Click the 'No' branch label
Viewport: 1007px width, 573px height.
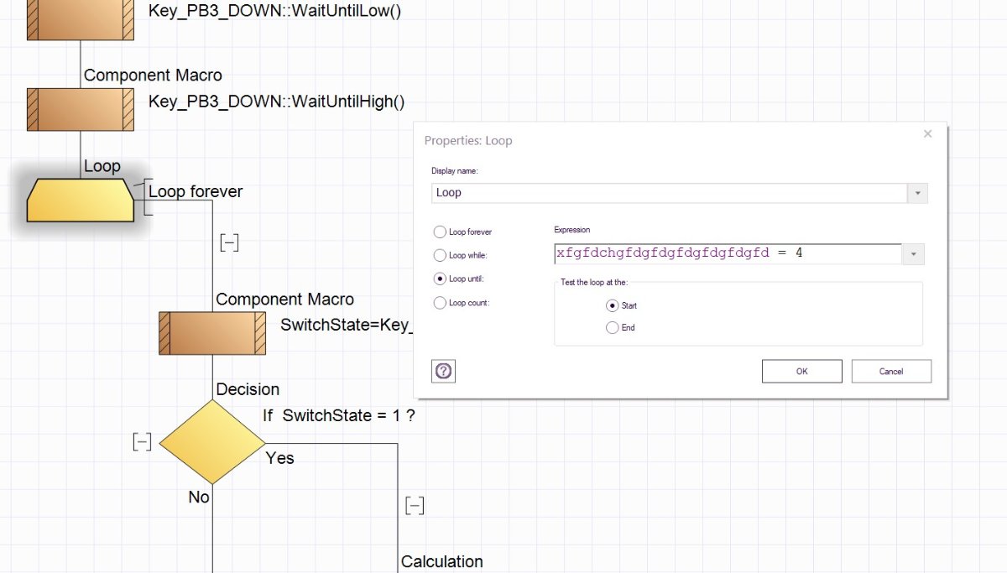[x=199, y=497]
